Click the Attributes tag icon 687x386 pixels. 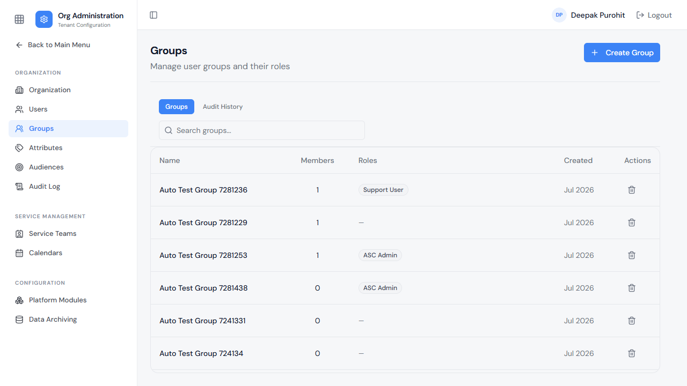point(19,148)
